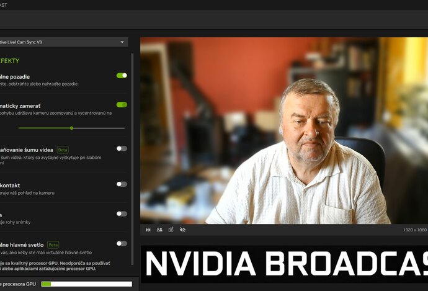Screen dimensions: 428x291
Task: Click the auto frame zoom slider handle
Action: 71,128
